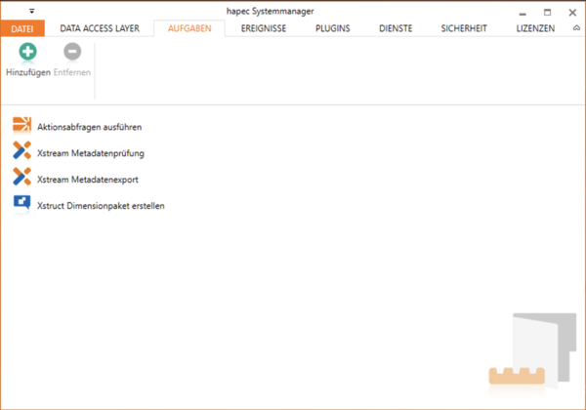Click the Xstream Metadatenexport text
Screen dimensions: 586x410
pyautogui.click(x=88, y=180)
